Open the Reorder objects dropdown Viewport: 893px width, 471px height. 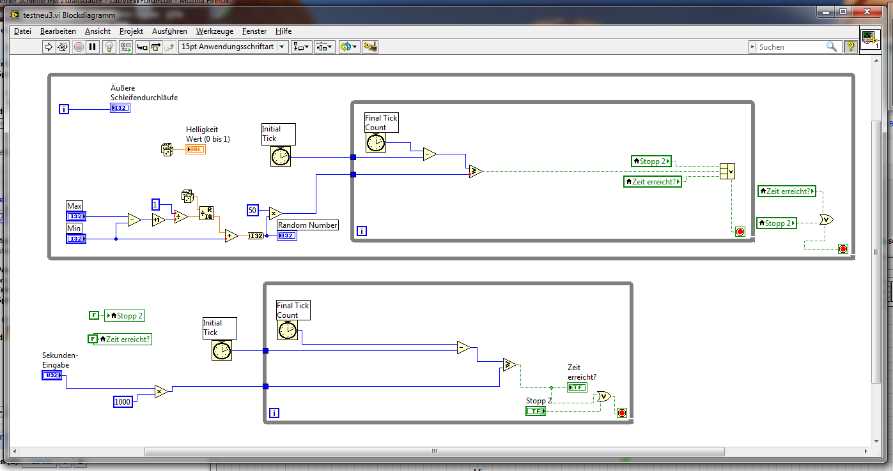[349, 47]
